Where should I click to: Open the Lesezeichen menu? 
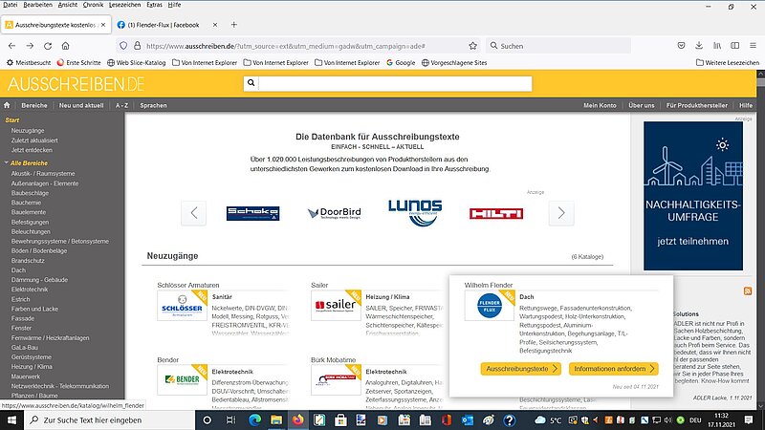125,5
